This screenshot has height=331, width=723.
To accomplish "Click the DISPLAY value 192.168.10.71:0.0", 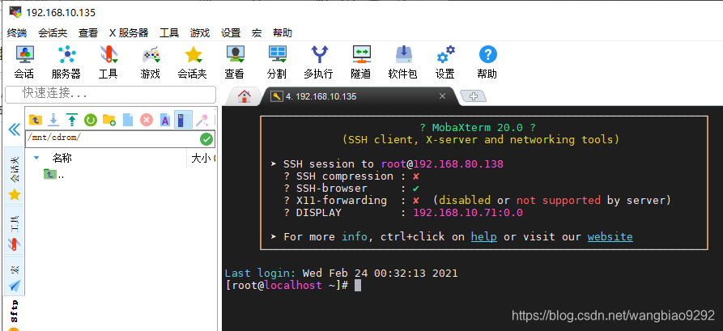I will click(x=468, y=213).
